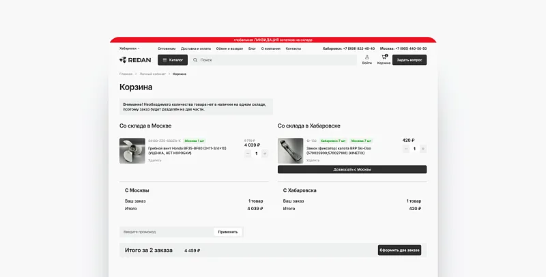Viewport: 546px width, 277px height.
Task: Click the REDAN logo
Action: [x=135, y=60]
